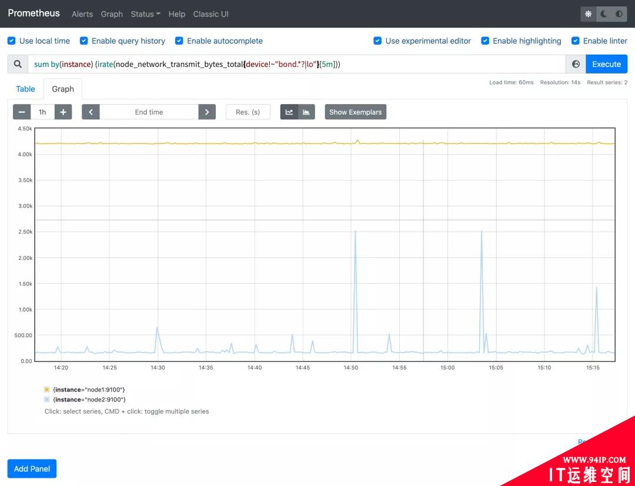Click the search magnifier icon beside query
The height and width of the screenshot is (486, 635).
(x=18, y=64)
